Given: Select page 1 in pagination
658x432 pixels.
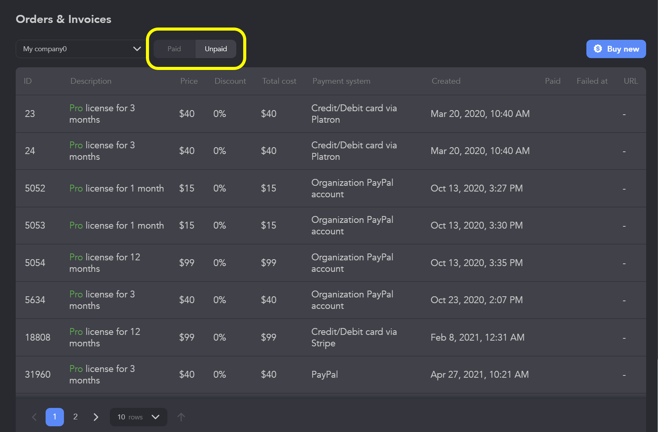Looking at the screenshot, I should (x=55, y=417).
